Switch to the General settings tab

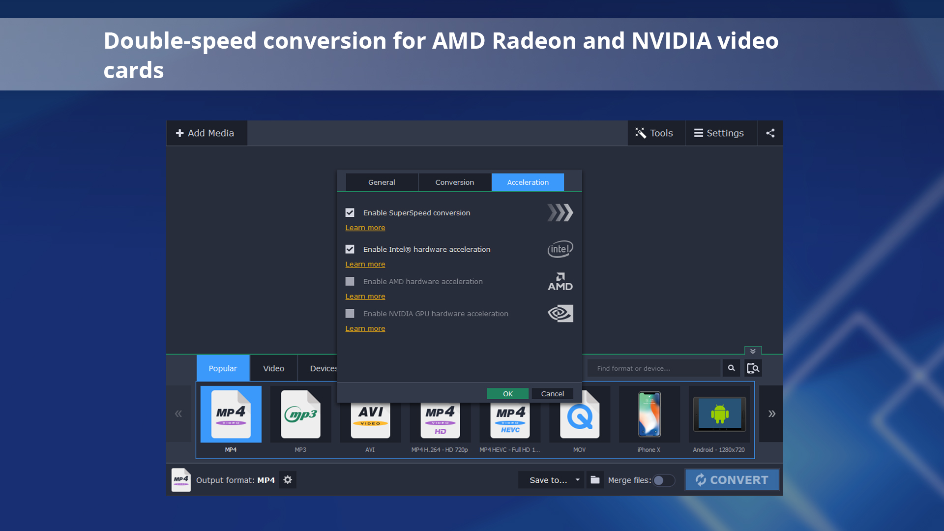pyautogui.click(x=381, y=182)
